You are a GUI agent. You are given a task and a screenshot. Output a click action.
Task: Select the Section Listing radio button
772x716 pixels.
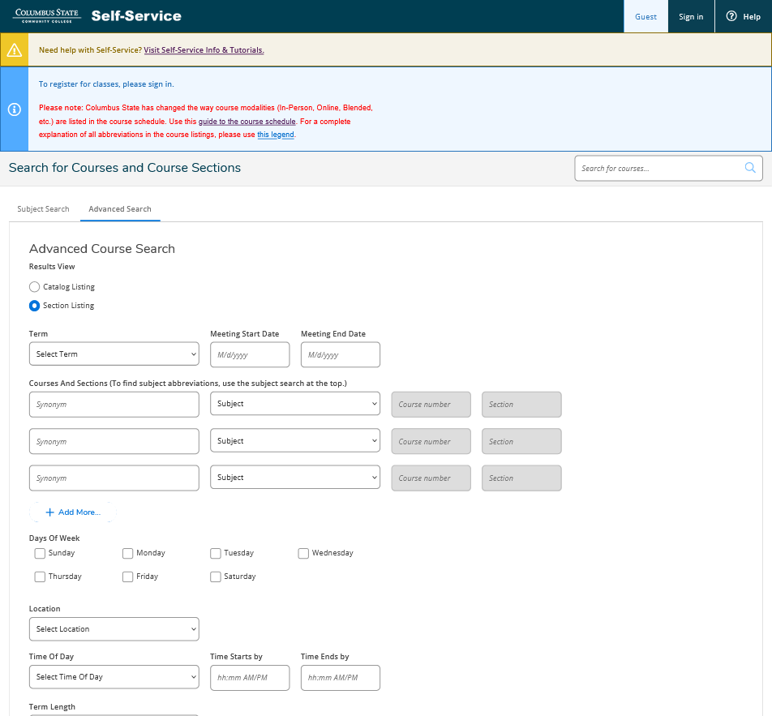34,306
